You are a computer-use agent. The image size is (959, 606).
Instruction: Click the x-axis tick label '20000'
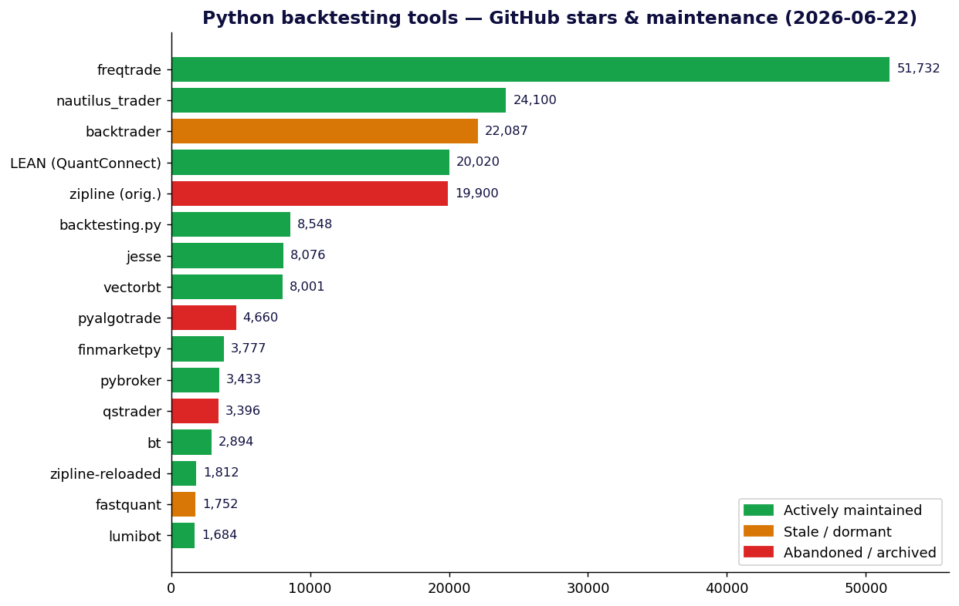(x=449, y=589)
